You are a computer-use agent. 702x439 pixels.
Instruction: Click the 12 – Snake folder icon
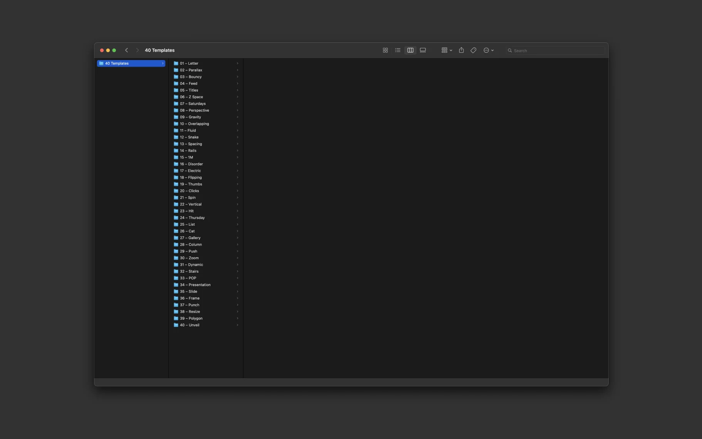click(176, 137)
